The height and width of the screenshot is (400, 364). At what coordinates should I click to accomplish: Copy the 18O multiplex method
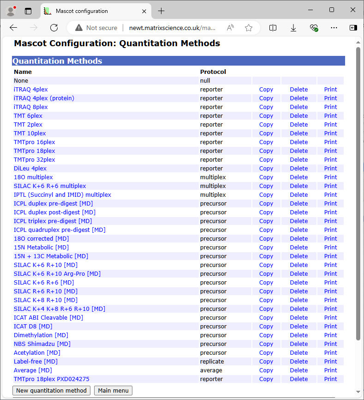point(266,177)
